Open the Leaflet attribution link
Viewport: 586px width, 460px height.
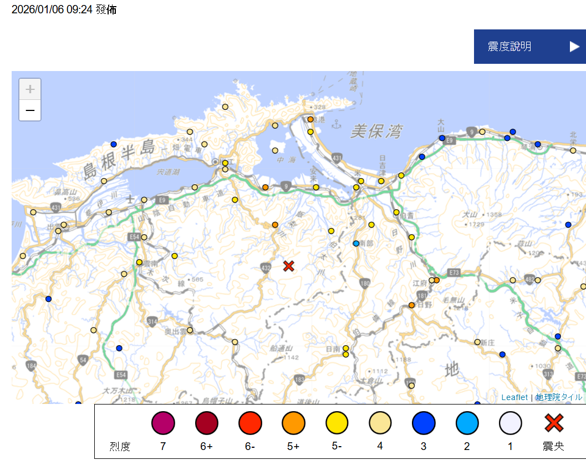pyautogui.click(x=514, y=397)
